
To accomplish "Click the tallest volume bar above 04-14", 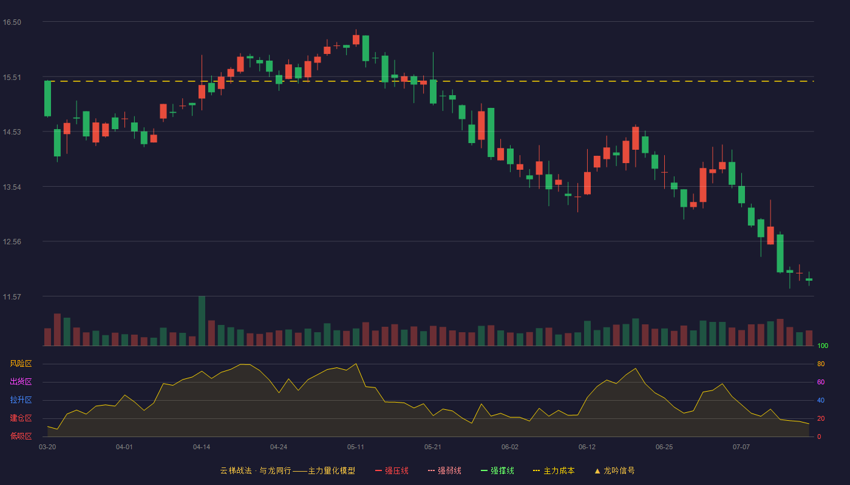I will point(202,321).
